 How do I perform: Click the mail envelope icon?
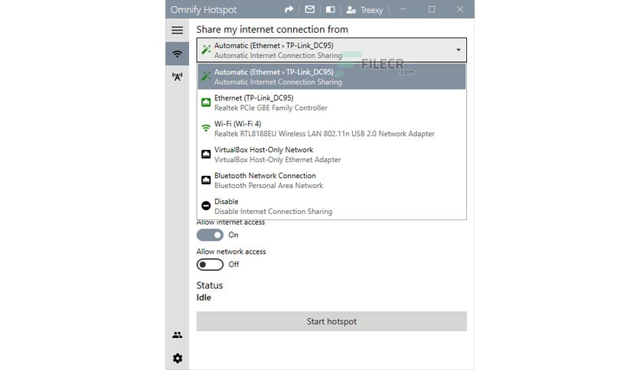[310, 9]
